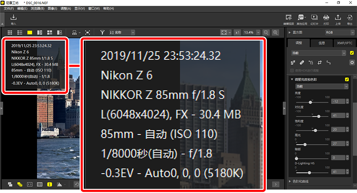Toggle the yellow checkbox beside 当前 adjustments dropdown
Image resolution: width=357 pixels, height=193 pixels.
click(352, 53)
